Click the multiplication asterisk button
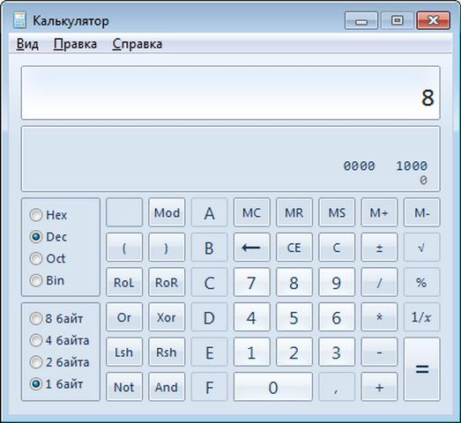This screenshot has height=423, width=461. pos(379,317)
